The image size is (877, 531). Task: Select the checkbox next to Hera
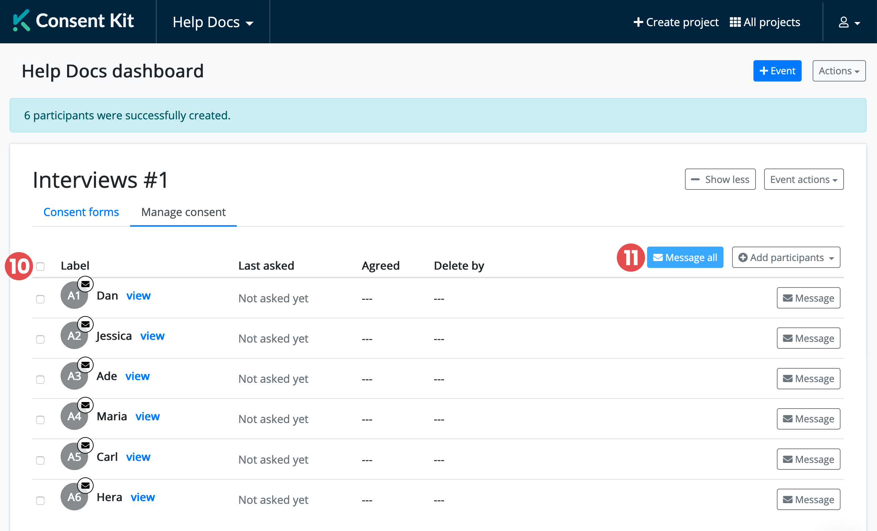(41, 500)
